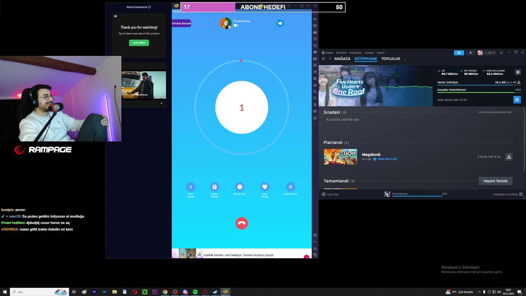Image resolution: width=526 pixels, height=296 pixels.
Task: Click the Megabonk download arrow icon
Action: (509, 157)
